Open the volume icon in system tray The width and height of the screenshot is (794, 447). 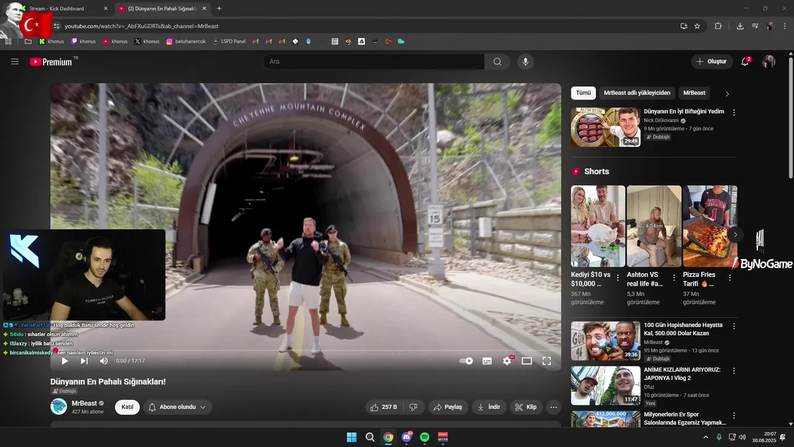point(743,437)
